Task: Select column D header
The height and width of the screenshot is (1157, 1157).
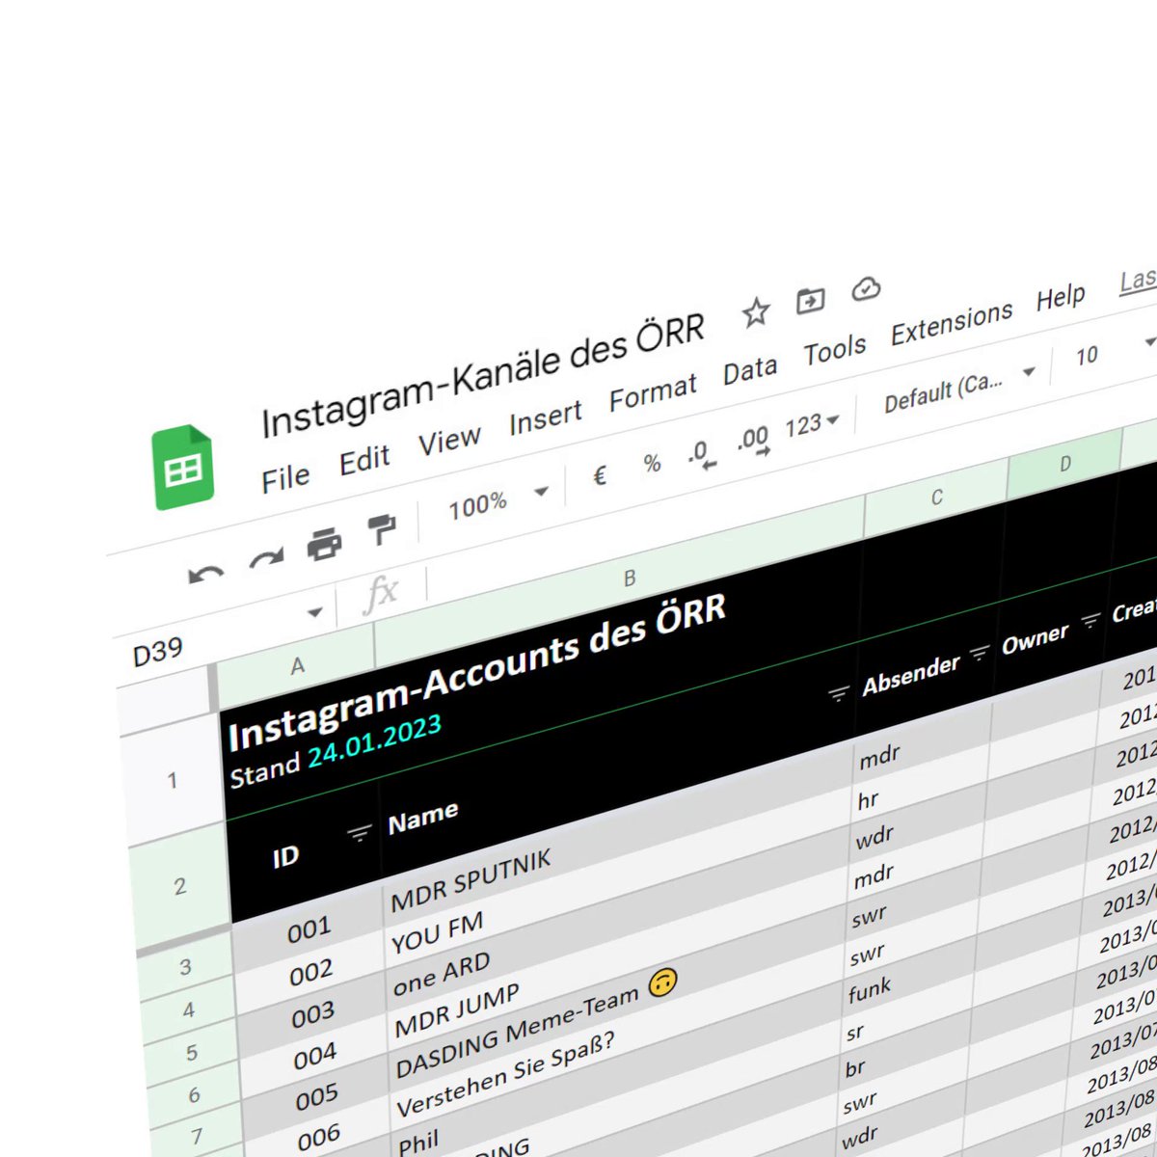Action: pos(1064,464)
